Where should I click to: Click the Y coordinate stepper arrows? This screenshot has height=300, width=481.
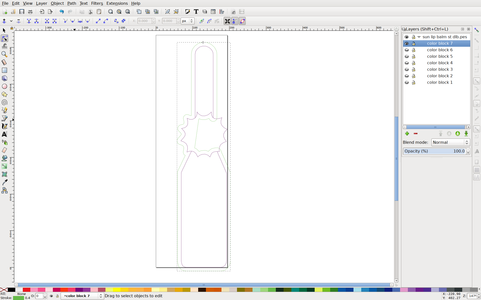pyautogui.click(x=178, y=21)
